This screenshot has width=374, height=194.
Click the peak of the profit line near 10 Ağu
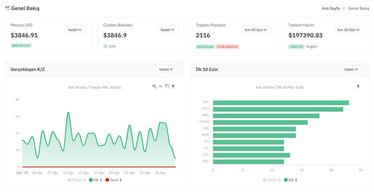(x=68, y=112)
